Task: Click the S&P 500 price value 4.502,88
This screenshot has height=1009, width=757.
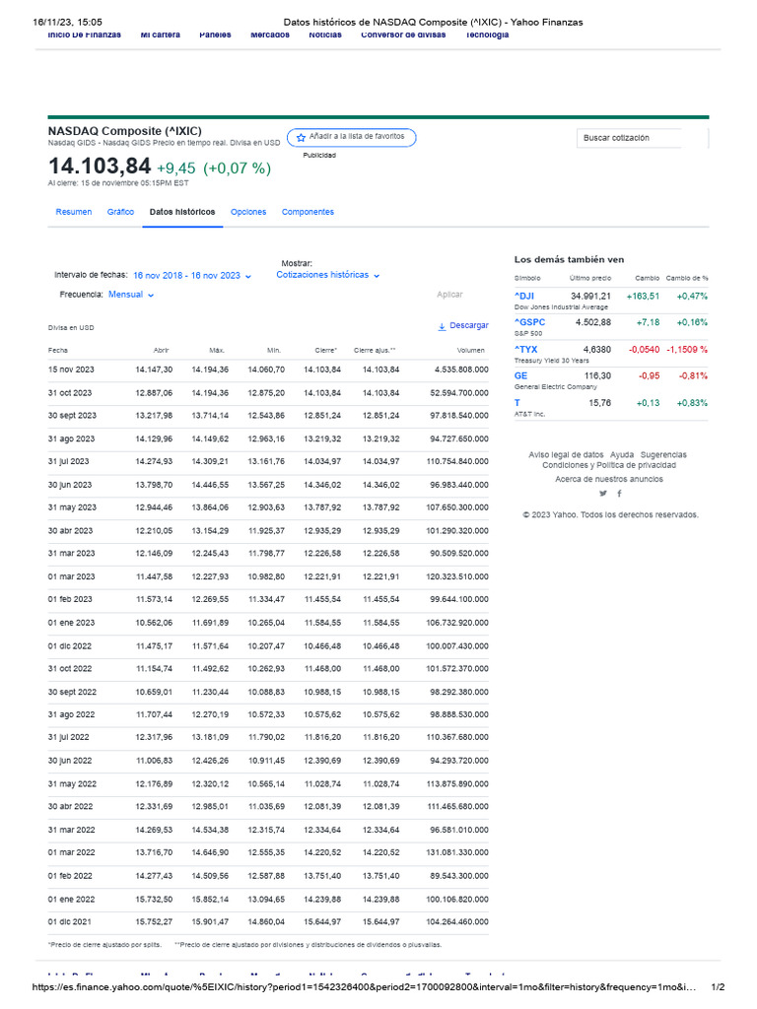Action: coord(593,322)
